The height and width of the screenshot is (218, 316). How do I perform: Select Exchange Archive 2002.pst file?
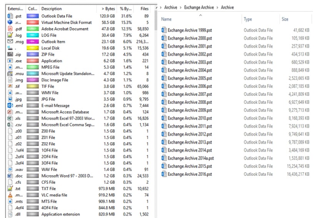pos(190,54)
